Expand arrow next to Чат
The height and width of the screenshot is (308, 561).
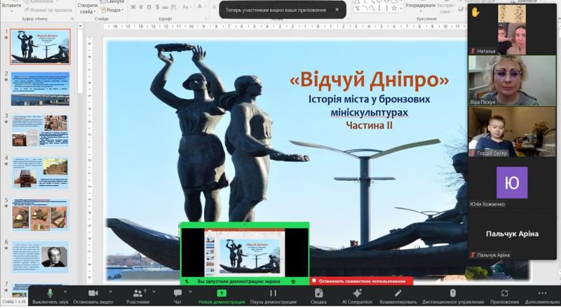pos(190,291)
